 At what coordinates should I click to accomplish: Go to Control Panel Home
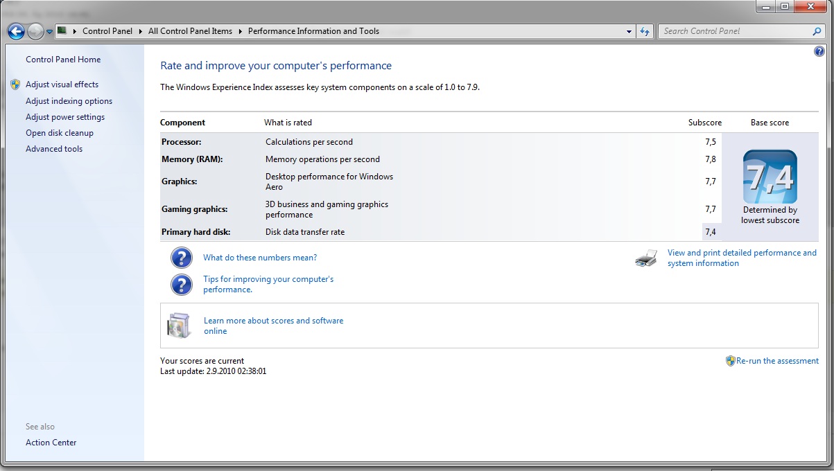(63, 60)
